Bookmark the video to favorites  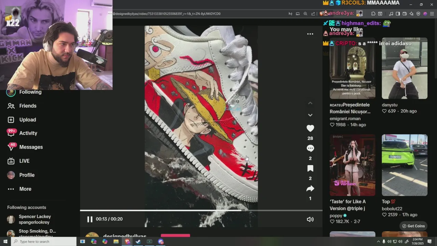point(310,168)
